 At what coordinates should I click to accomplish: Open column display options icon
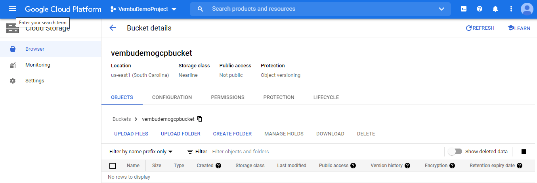click(x=524, y=152)
